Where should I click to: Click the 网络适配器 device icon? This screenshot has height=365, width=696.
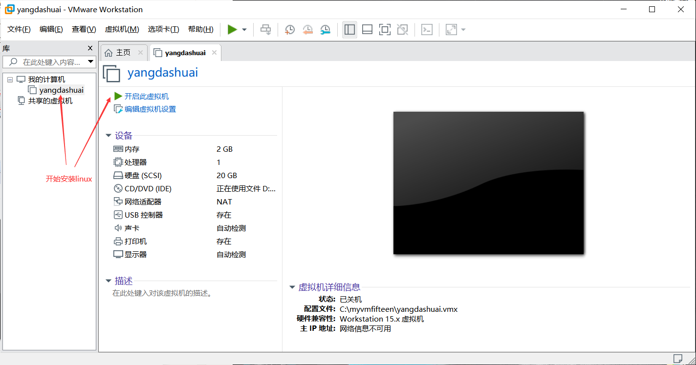[x=118, y=202]
